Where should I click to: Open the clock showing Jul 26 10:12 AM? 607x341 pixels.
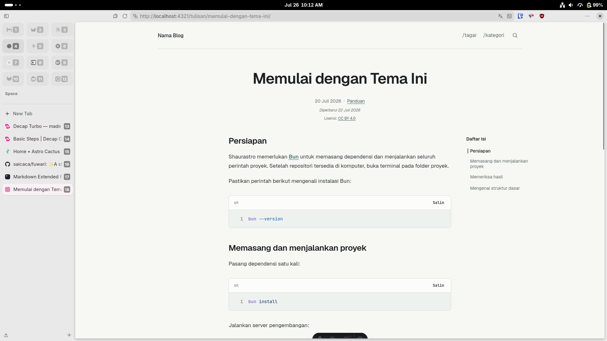coord(303,5)
